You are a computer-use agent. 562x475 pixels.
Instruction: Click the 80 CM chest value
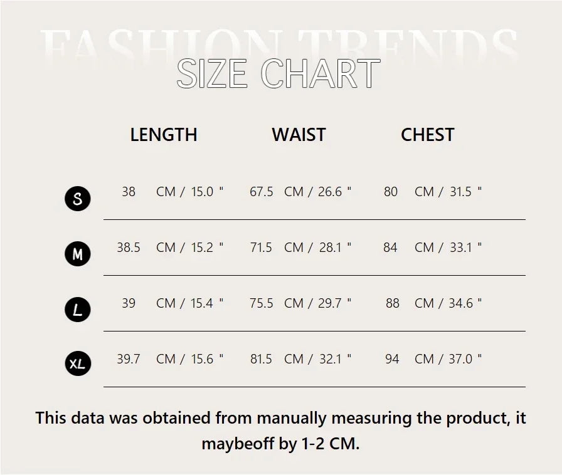click(x=391, y=192)
